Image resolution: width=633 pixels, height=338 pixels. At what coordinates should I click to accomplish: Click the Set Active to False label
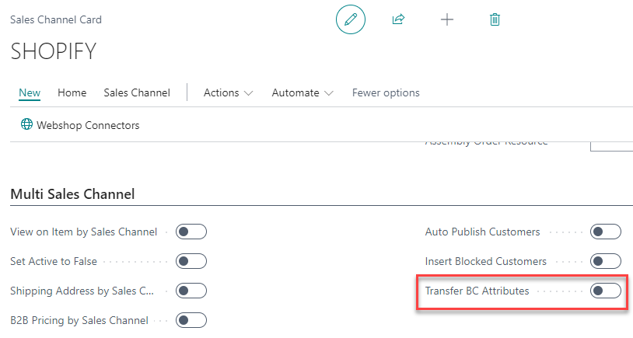point(54,261)
